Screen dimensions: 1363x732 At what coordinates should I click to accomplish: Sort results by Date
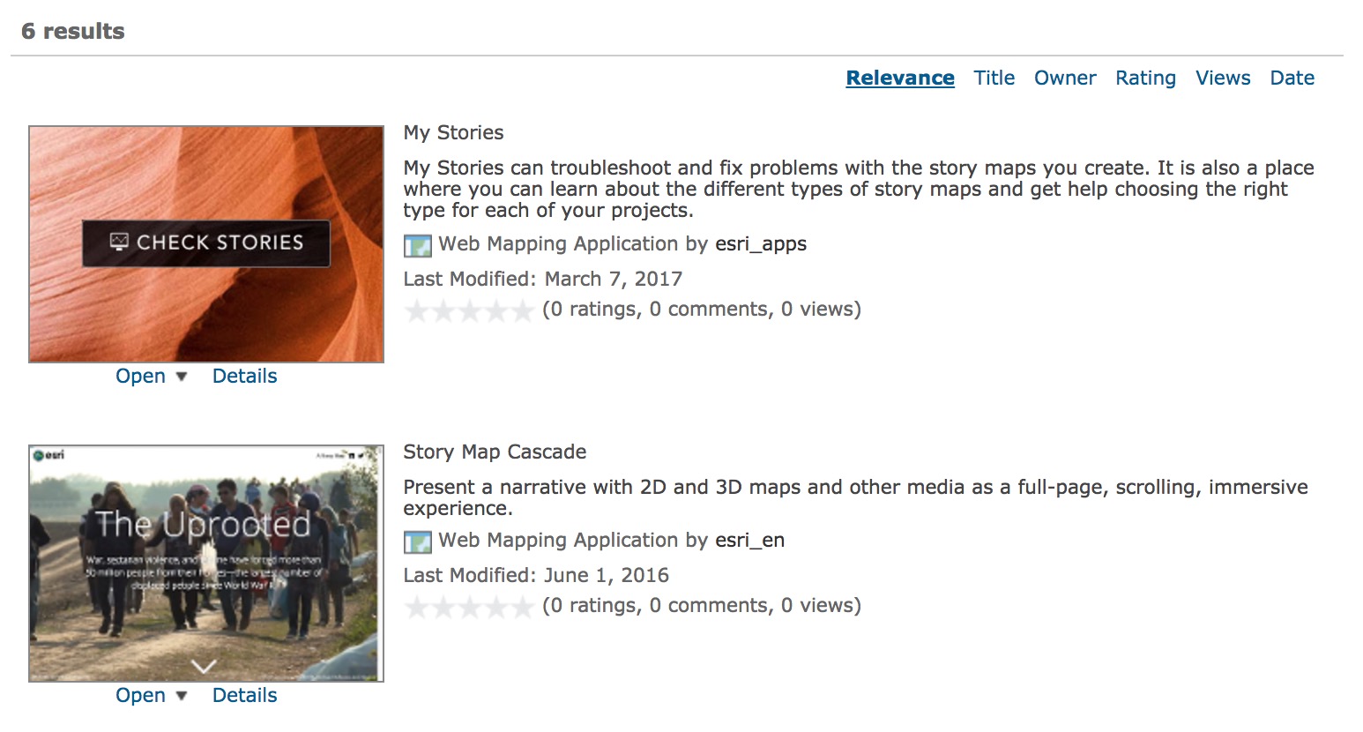[x=1292, y=78]
